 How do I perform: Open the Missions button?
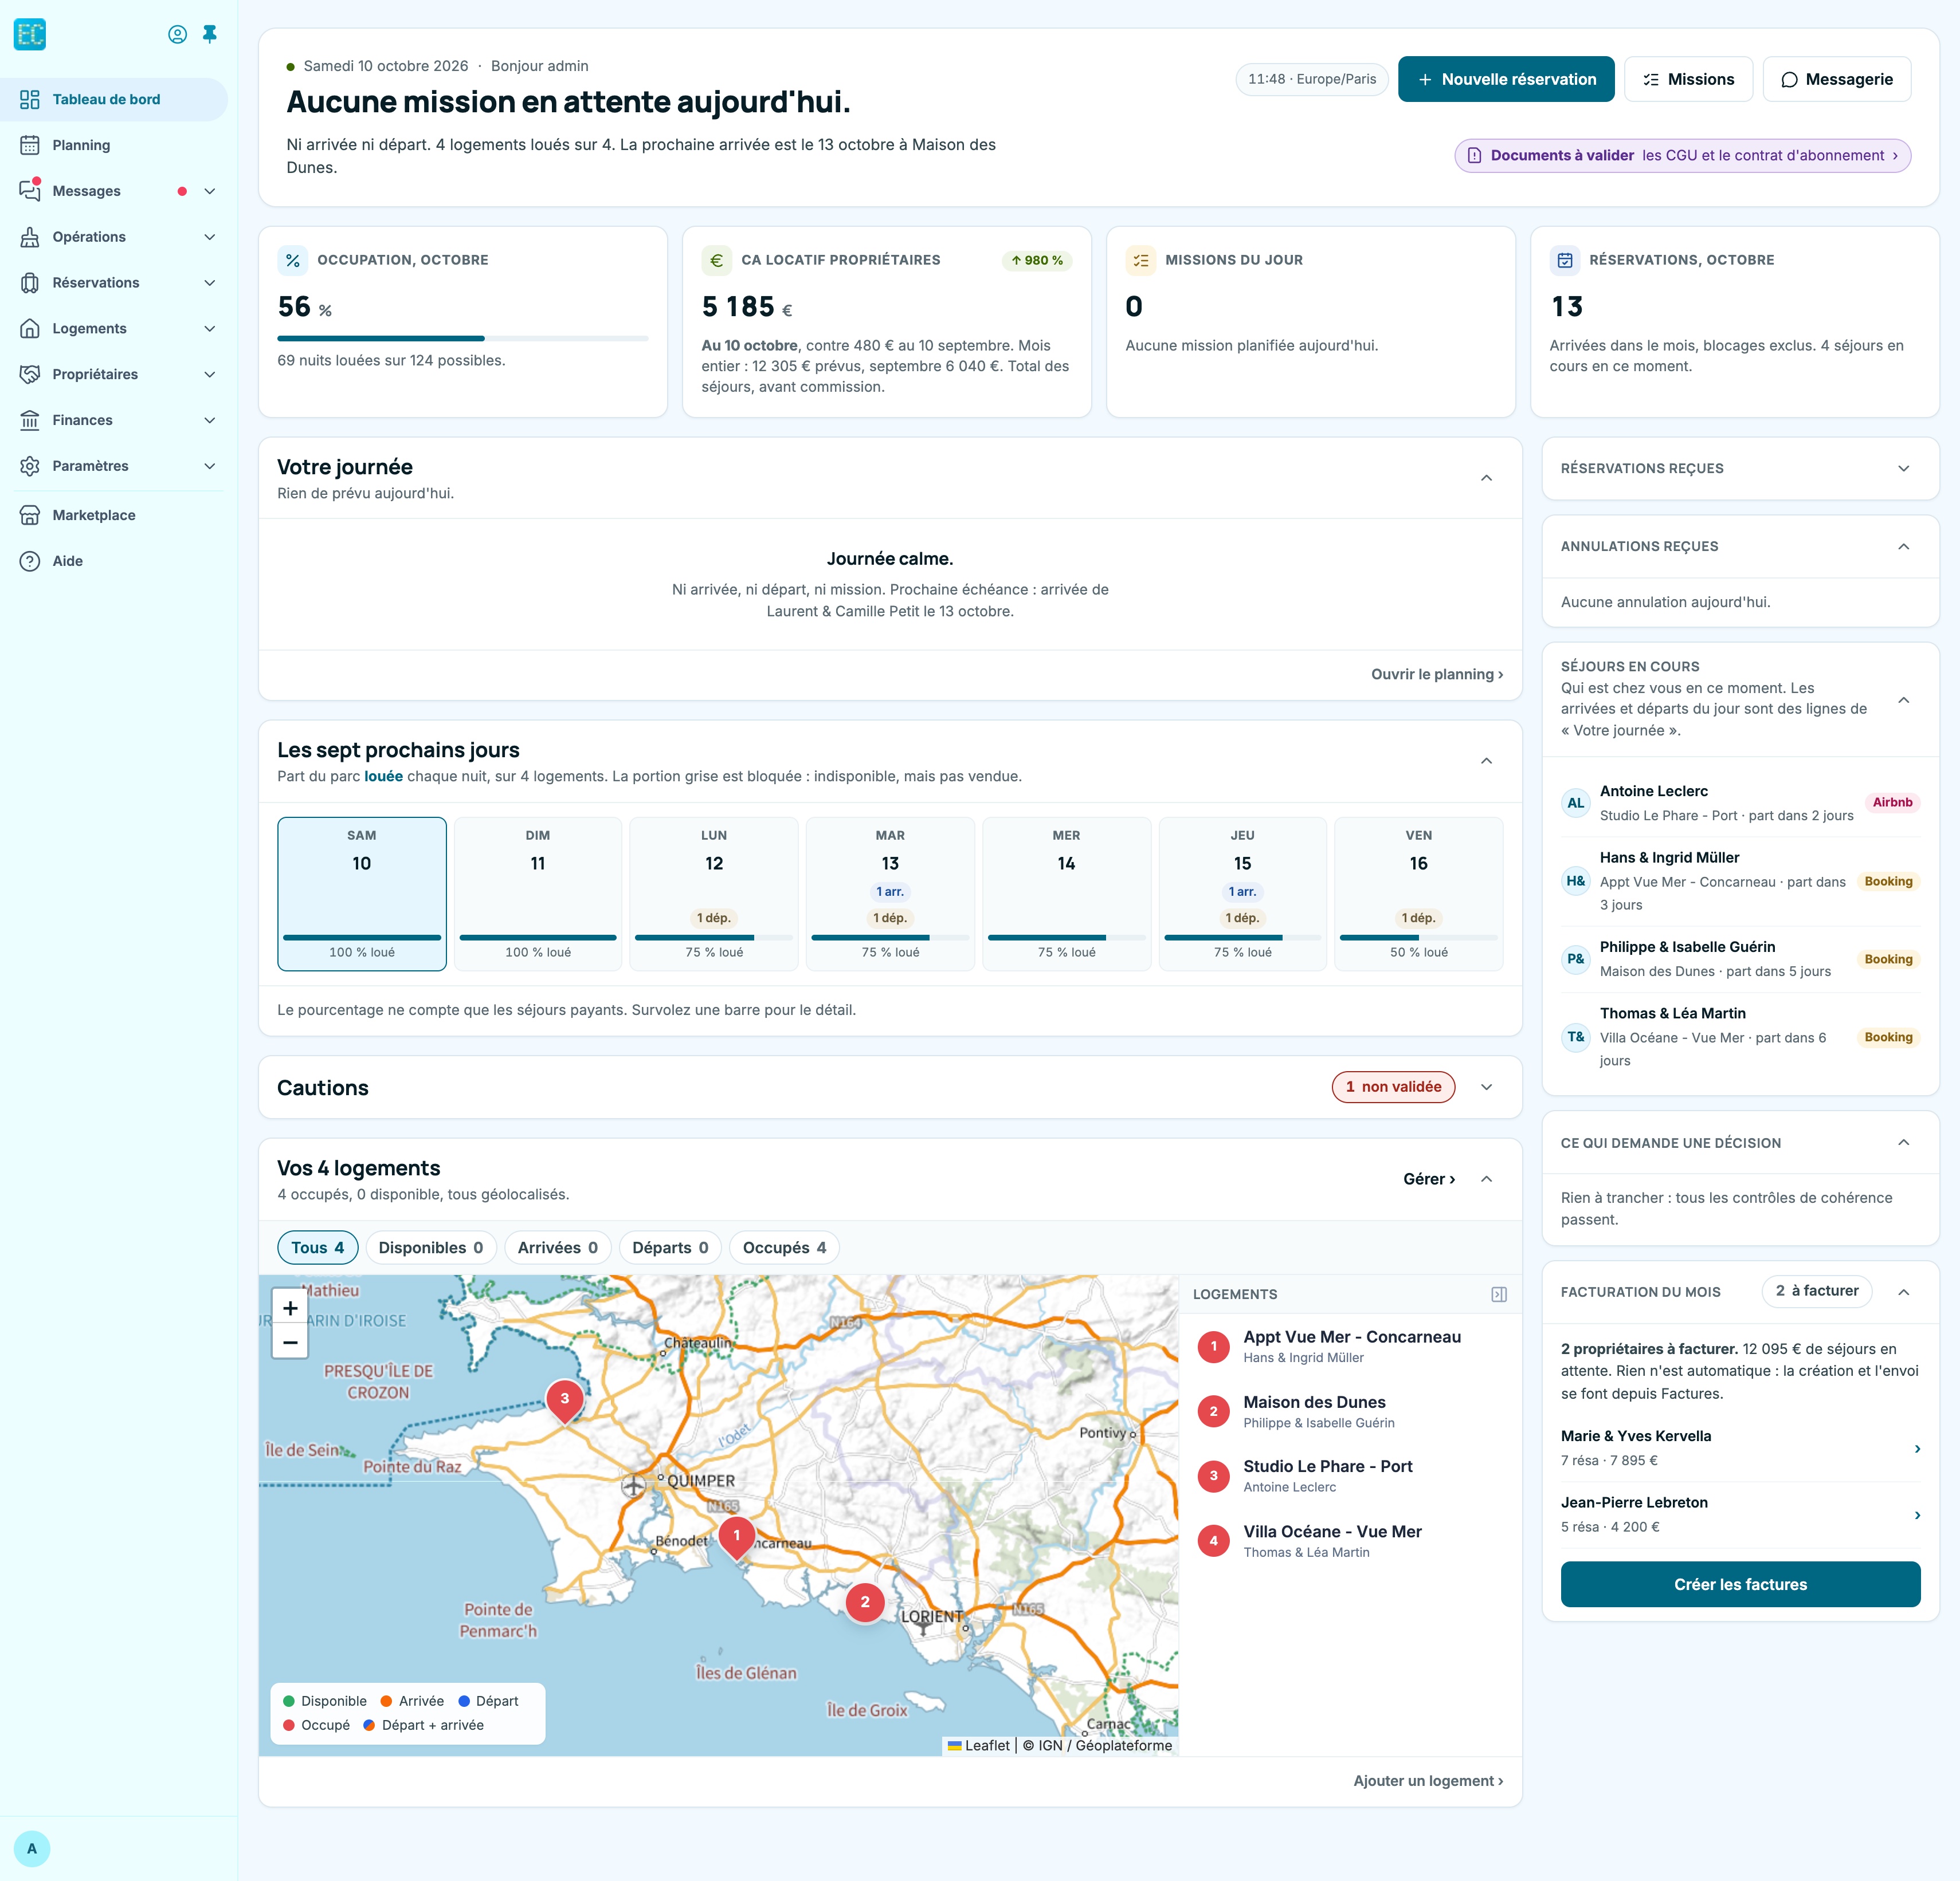click(x=1688, y=79)
